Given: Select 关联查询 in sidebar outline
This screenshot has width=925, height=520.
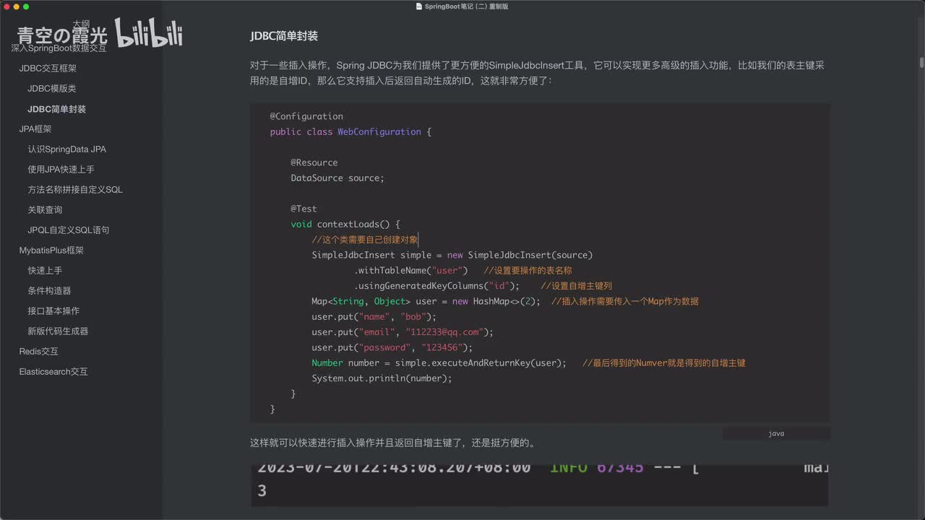Looking at the screenshot, I should 46,210.
